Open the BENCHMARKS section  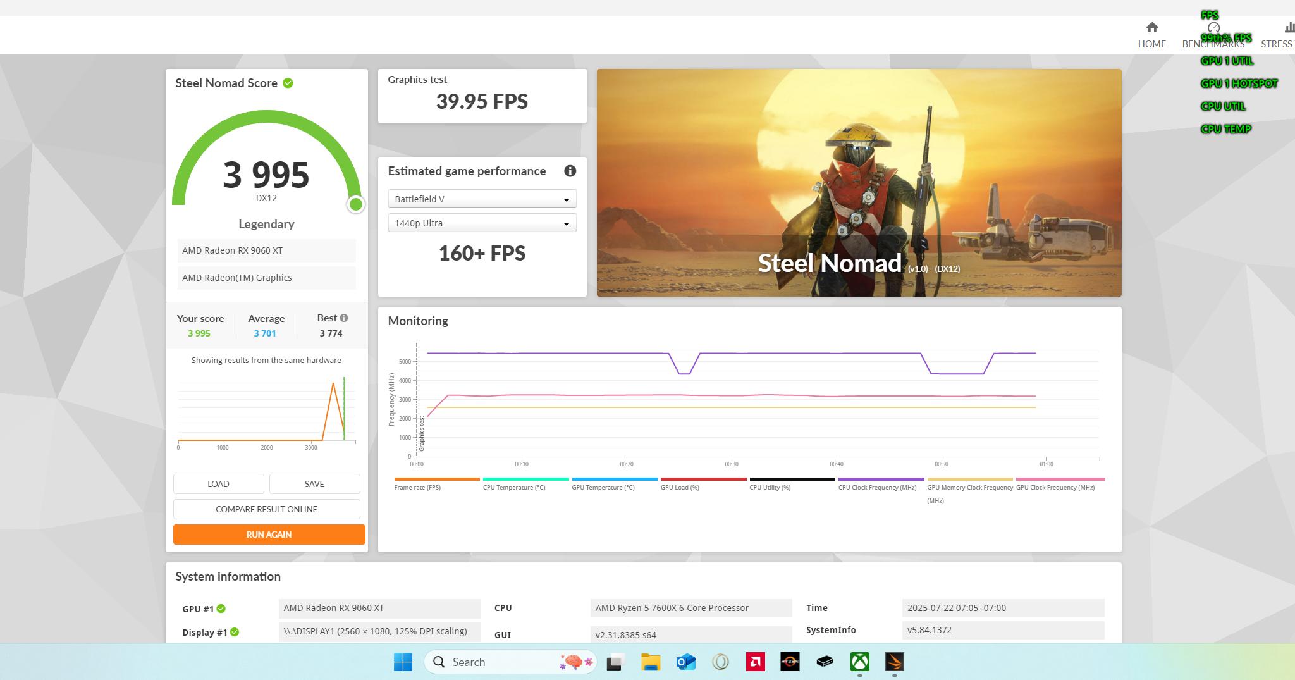[1213, 35]
